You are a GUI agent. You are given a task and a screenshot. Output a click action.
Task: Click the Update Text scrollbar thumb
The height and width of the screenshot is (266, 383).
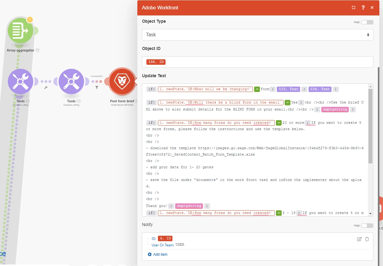(371, 126)
